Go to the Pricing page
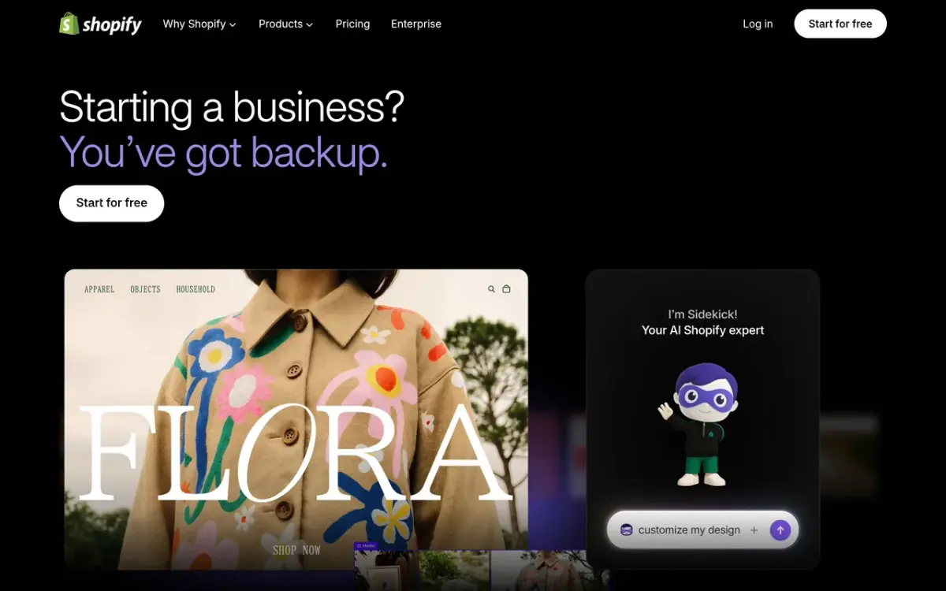946x591 pixels. [x=352, y=24]
